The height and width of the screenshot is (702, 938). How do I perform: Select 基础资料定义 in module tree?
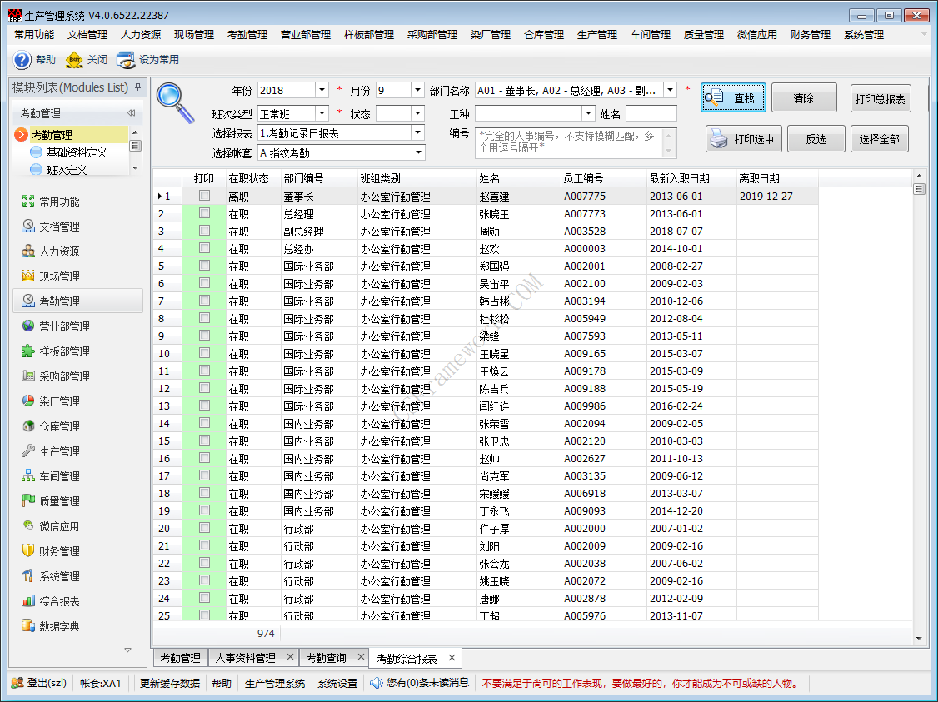coord(77,152)
